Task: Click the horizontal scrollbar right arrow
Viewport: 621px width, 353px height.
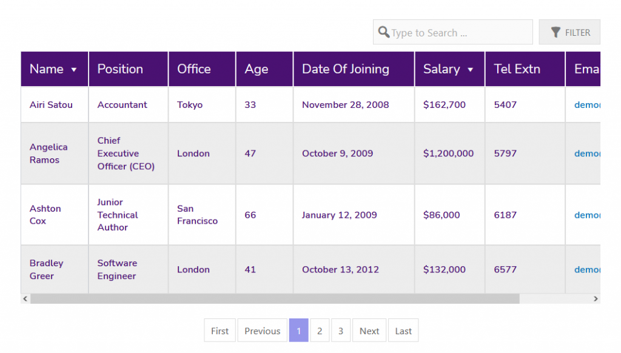Action: [596, 299]
